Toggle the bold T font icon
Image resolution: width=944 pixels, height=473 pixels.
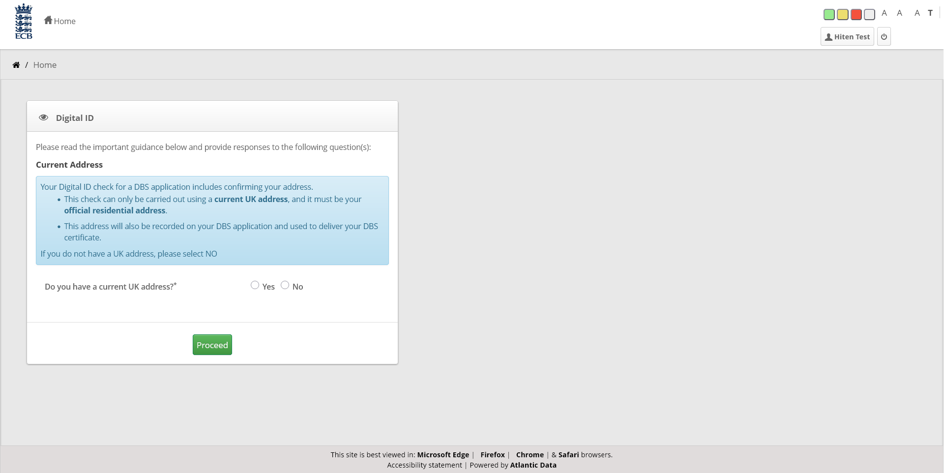coord(930,13)
